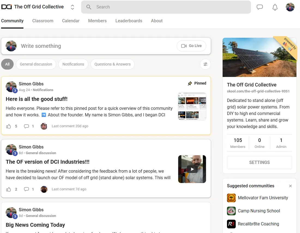Click the Notifications category link on pinned post

pyautogui.click(x=43, y=90)
